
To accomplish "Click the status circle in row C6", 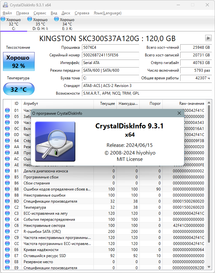I will [x=7, y=225].
